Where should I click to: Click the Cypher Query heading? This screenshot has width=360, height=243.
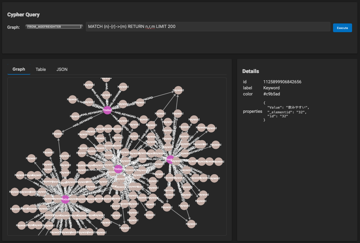(23, 15)
